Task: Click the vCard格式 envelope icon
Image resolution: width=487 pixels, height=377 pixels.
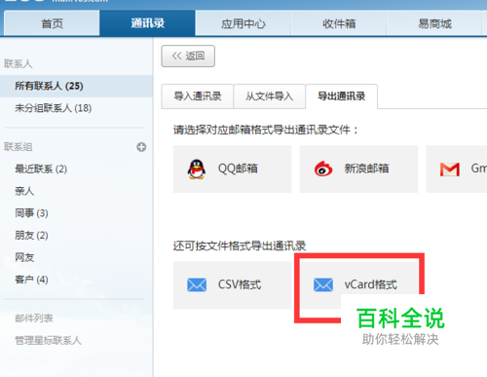Action: coord(323,284)
